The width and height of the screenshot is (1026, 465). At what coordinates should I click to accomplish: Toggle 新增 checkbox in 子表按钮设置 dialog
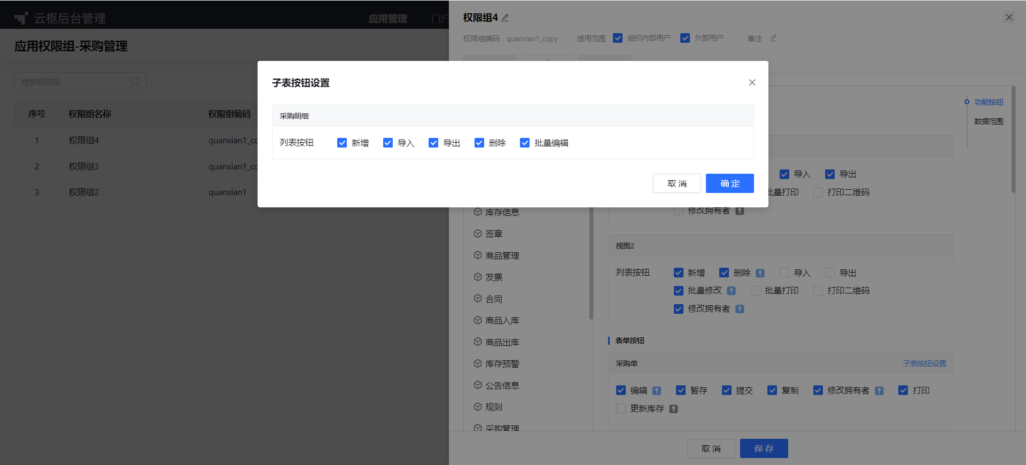click(x=342, y=143)
